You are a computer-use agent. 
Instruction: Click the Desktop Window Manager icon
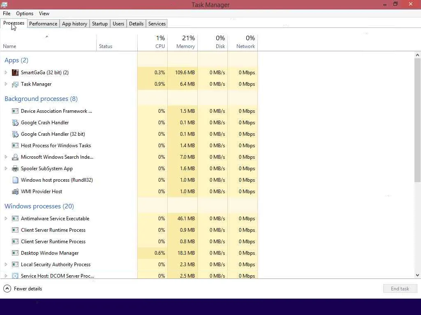click(x=15, y=253)
